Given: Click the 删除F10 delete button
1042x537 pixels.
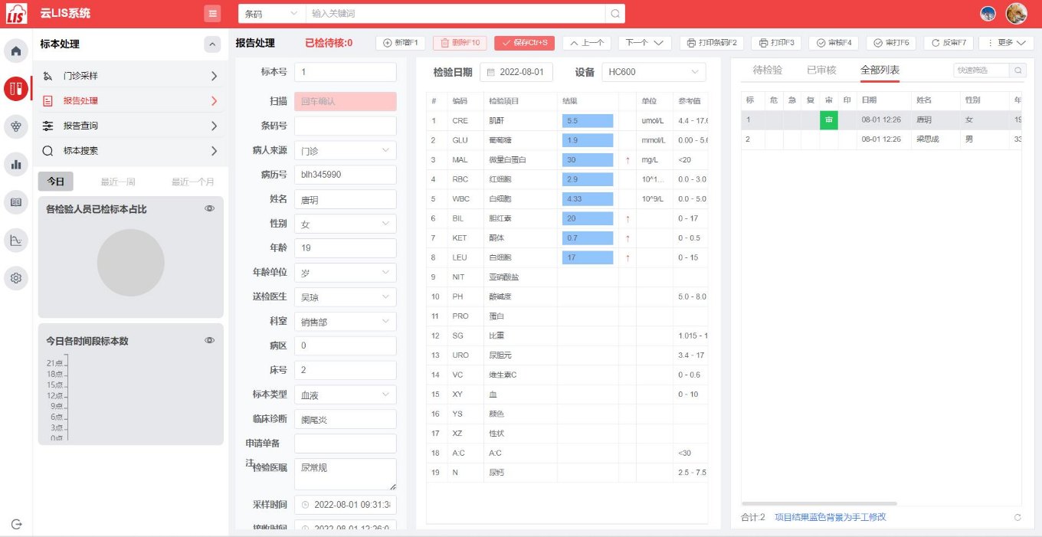Looking at the screenshot, I should [460, 43].
